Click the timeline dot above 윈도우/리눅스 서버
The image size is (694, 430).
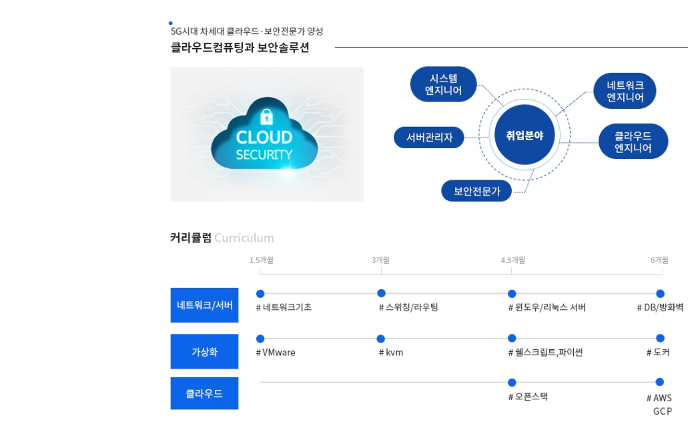(x=512, y=294)
